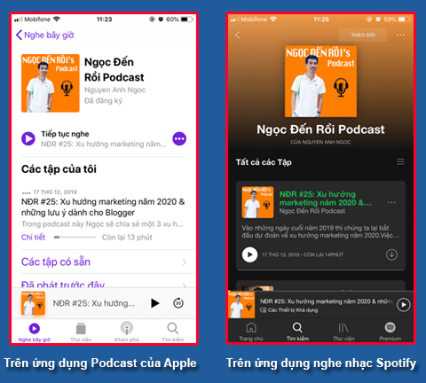Click Đã đăng ký subscription status

[x=103, y=101]
